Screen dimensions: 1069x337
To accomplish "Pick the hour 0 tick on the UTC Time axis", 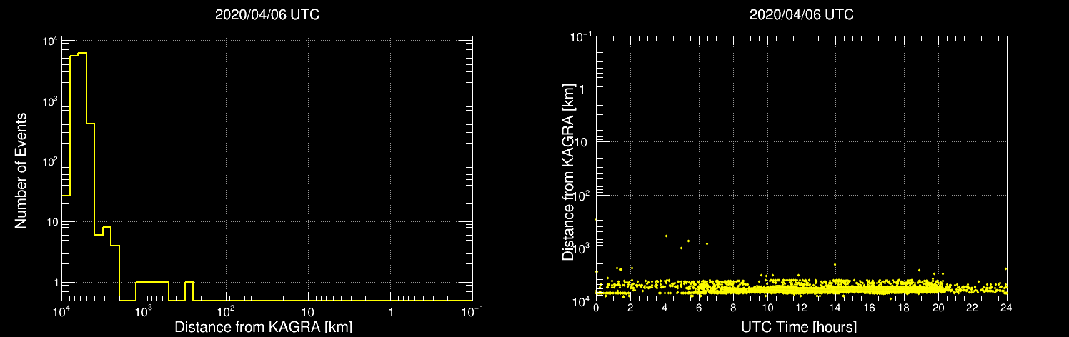I will [596, 308].
